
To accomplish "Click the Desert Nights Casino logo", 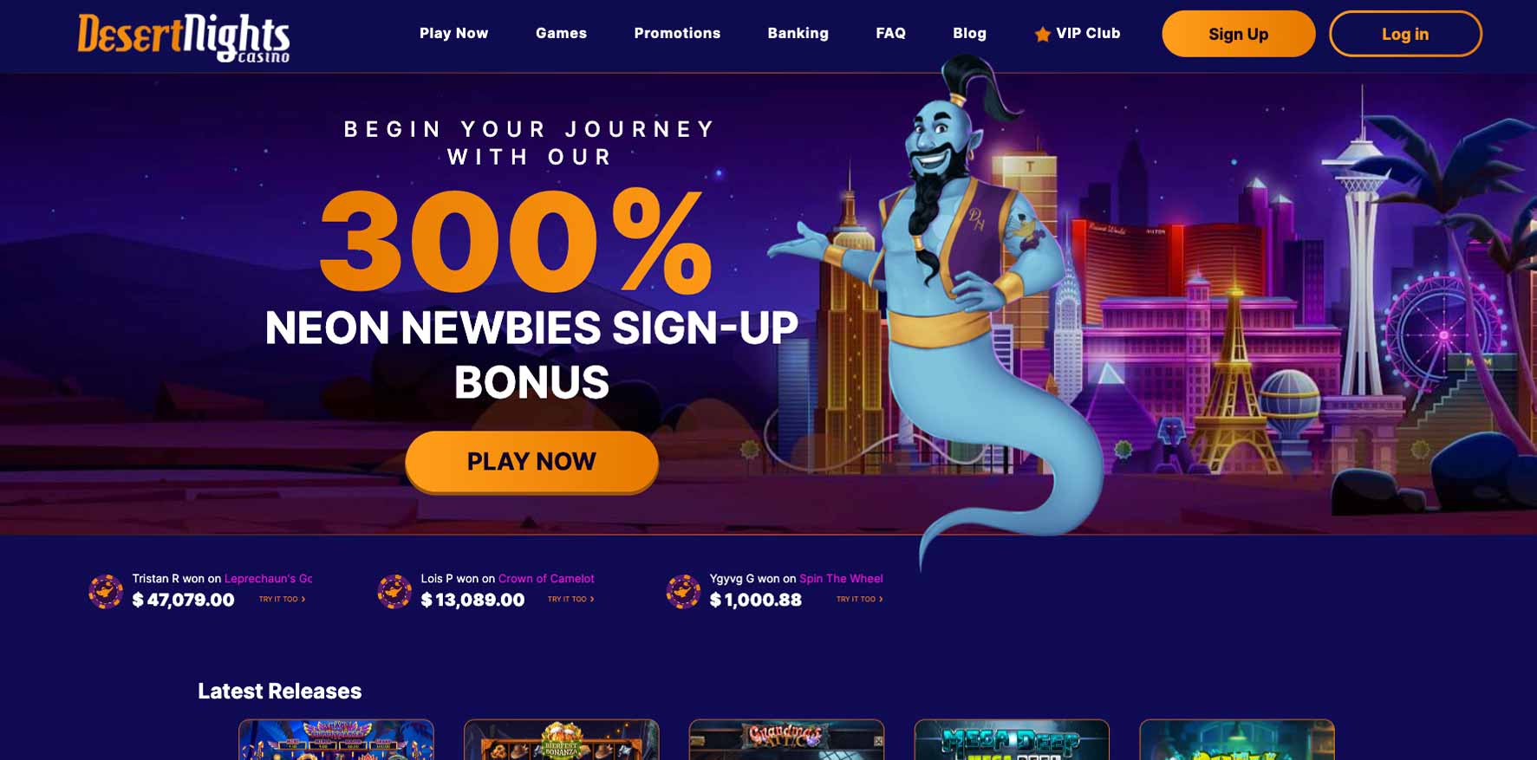I will (184, 37).
